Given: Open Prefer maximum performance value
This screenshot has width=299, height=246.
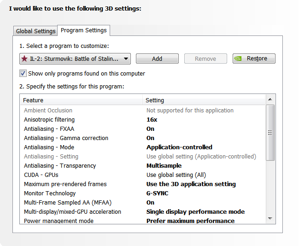Looking at the screenshot, I should tap(190, 221).
